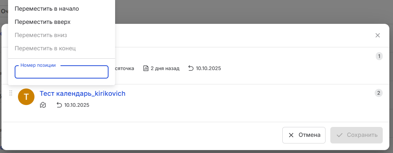This screenshot has height=153, width=393.
Task: Click the orange "T" avatar
Action: 26,96
